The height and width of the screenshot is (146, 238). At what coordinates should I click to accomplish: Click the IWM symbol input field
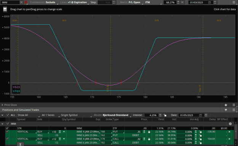(10, 2)
